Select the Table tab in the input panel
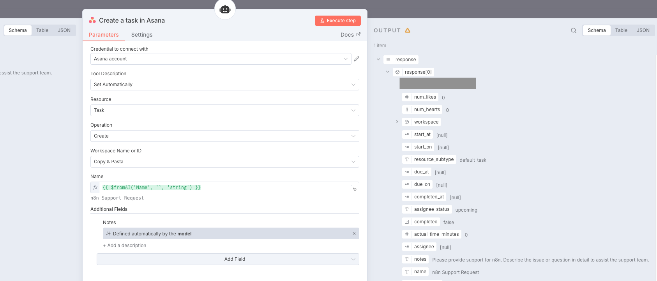 (x=42, y=30)
